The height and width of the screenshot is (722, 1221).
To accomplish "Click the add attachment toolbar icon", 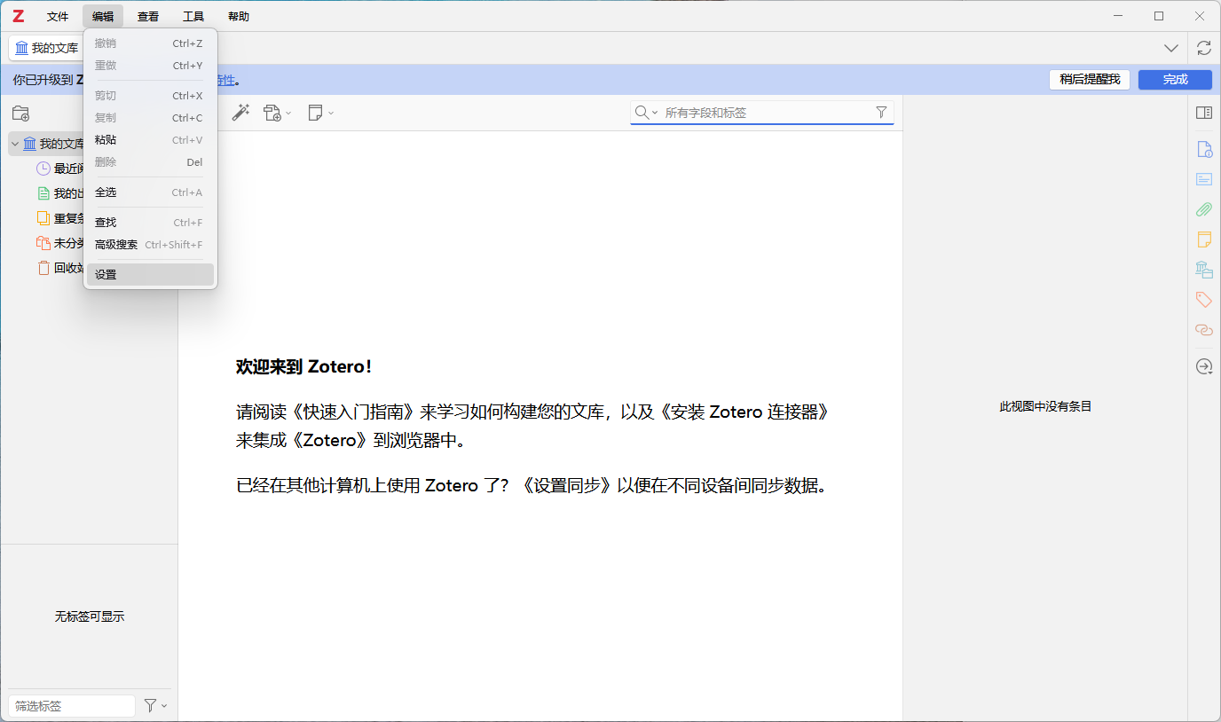I will click(272, 113).
